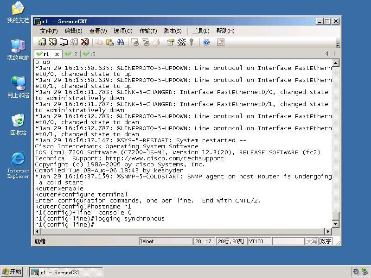The width and height of the screenshot is (371, 278).
Task: Click the Quick Connect icon
Action: coord(53,42)
